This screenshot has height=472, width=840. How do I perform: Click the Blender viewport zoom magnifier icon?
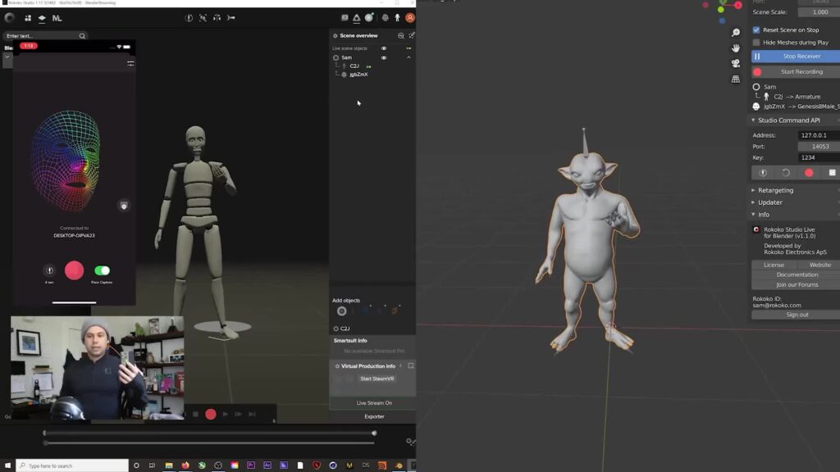736,33
